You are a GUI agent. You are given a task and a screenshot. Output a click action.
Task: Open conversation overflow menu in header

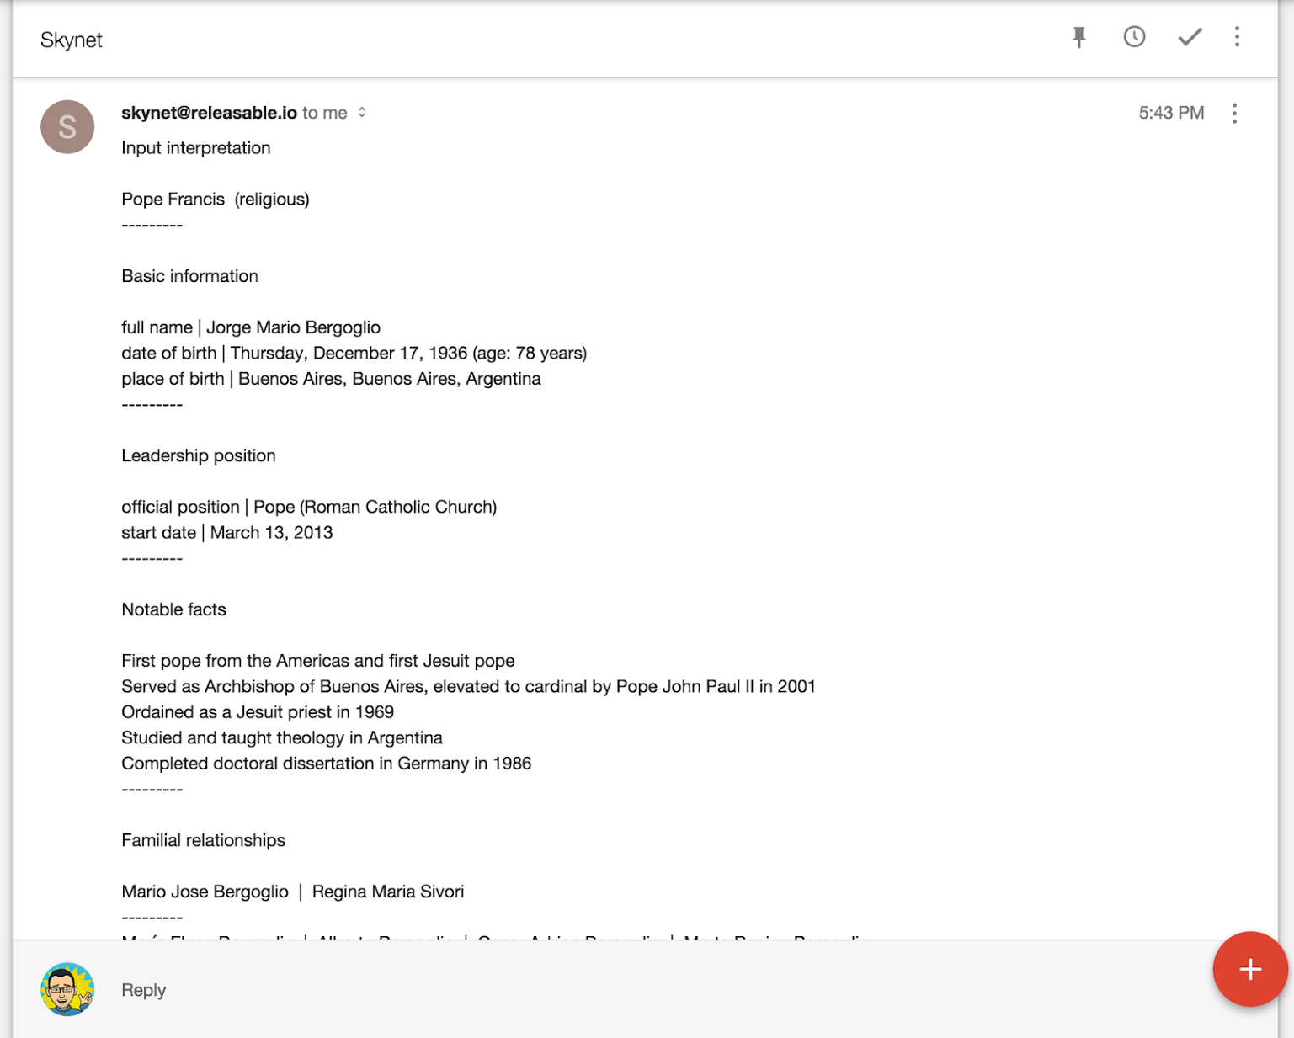coord(1237,37)
